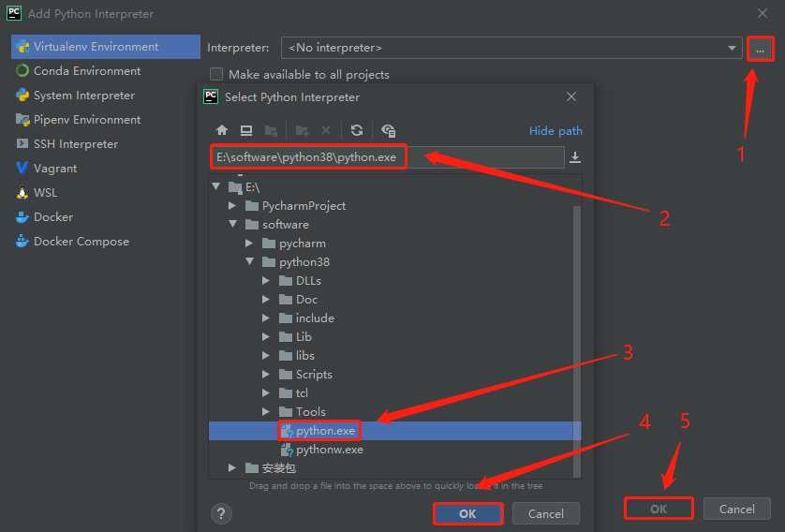Toggle show hidden files and directories
Viewport: 785px width, 532px height.
coord(388,130)
